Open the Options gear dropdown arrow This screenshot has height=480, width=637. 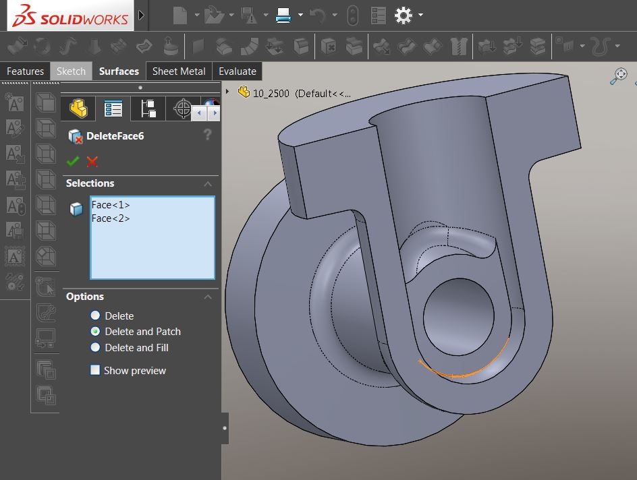click(421, 15)
